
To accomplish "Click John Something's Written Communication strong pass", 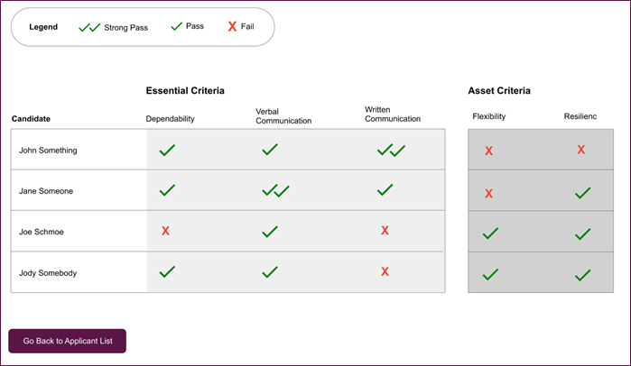I will [391, 151].
